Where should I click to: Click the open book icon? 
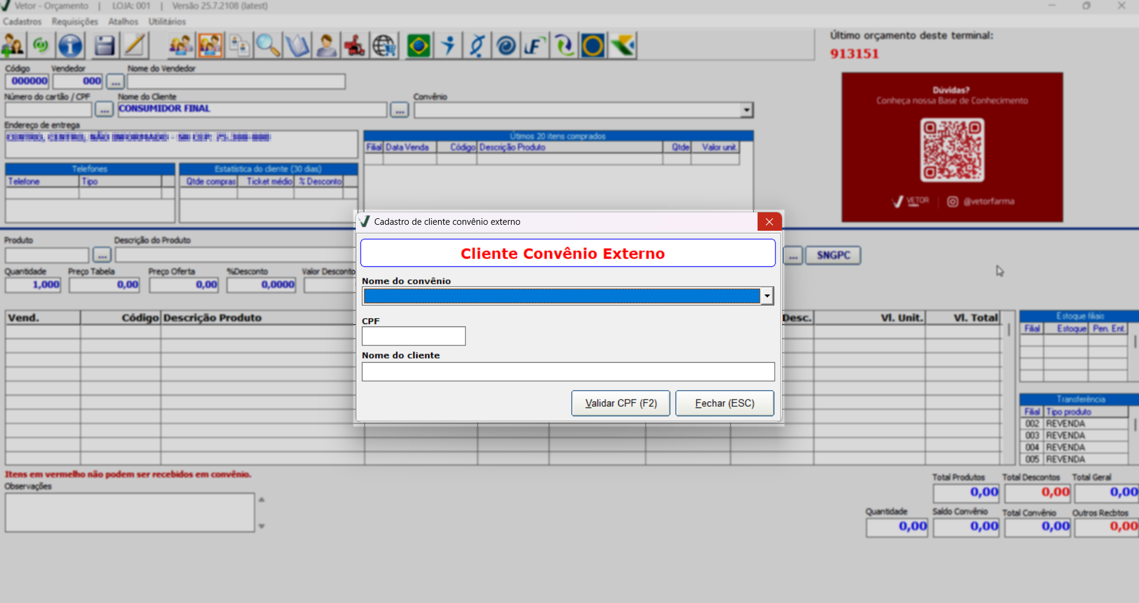coord(297,46)
